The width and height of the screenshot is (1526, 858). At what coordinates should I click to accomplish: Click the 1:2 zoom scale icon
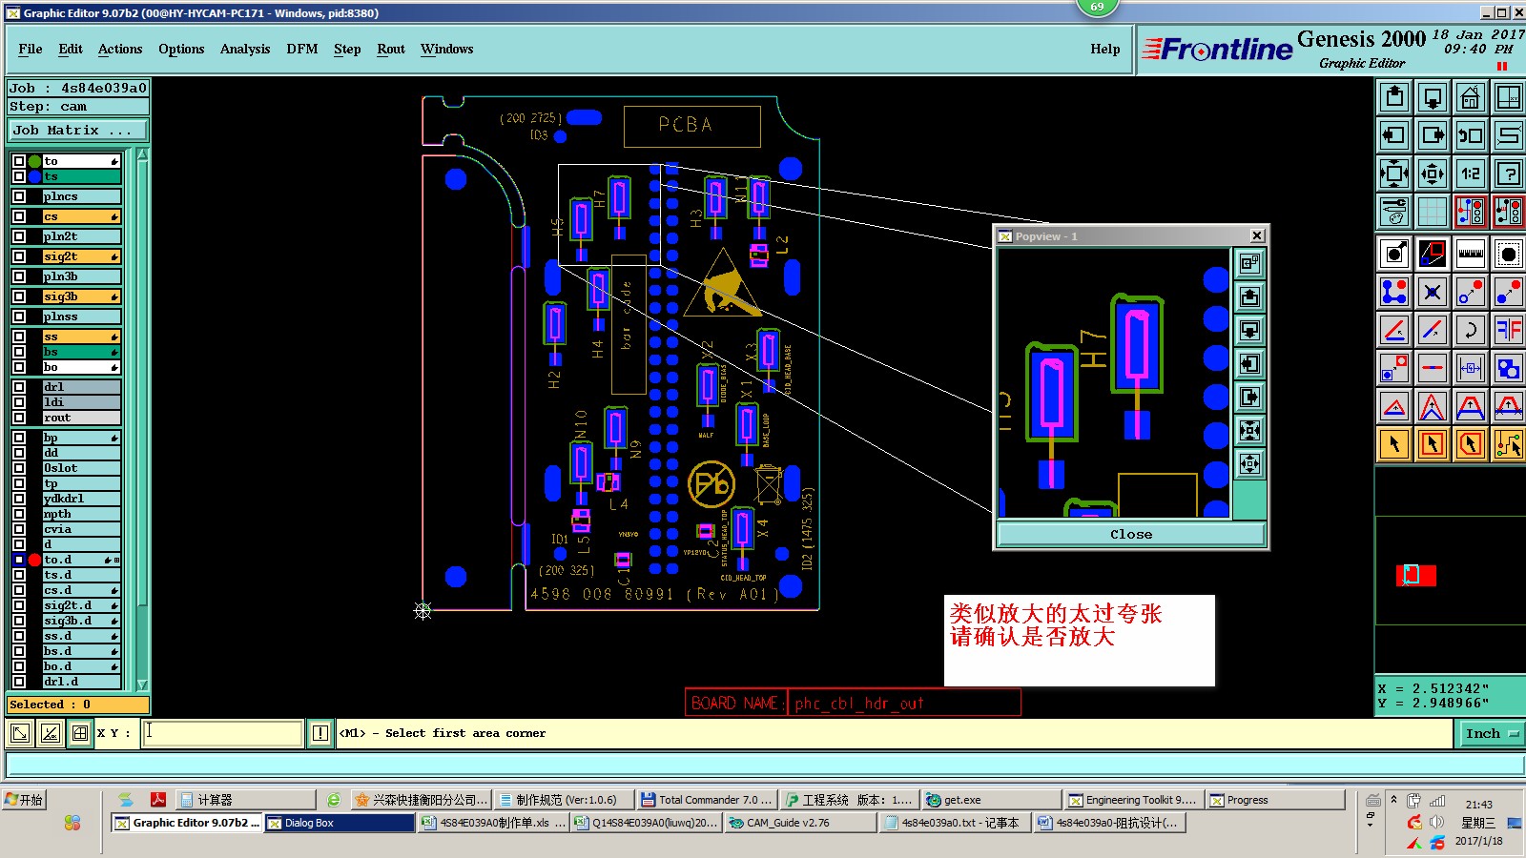pyautogui.click(x=1471, y=174)
